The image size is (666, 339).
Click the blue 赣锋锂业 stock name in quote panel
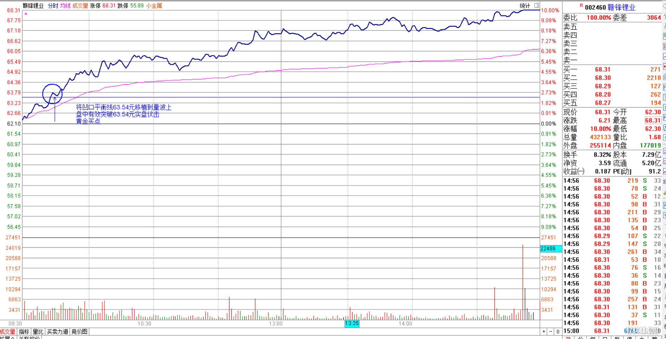tap(621, 7)
